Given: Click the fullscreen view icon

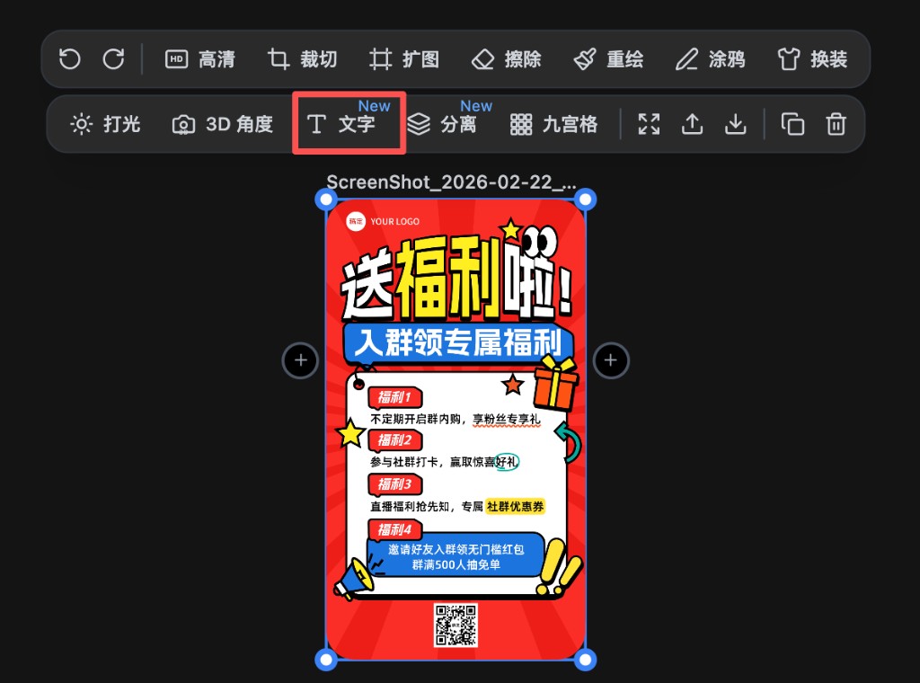Looking at the screenshot, I should coord(649,125).
